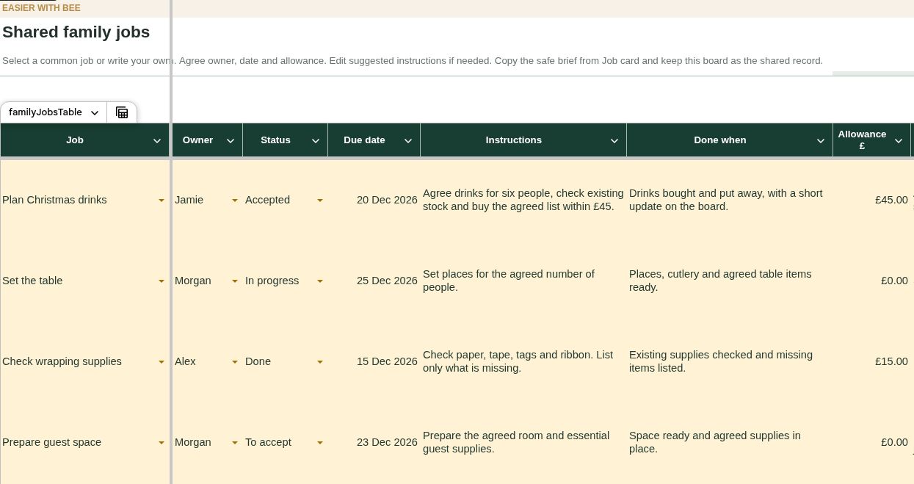Change owner dropdown for Prepare guest space row

(x=235, y=443)
